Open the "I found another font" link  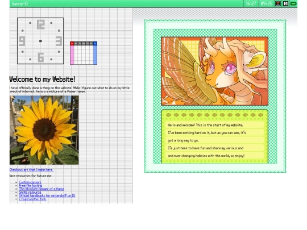[x=32, y=199]
